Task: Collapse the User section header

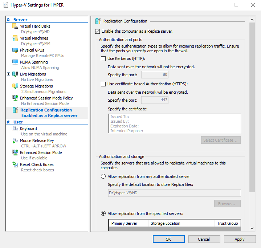Action: (x=8, y=122)
